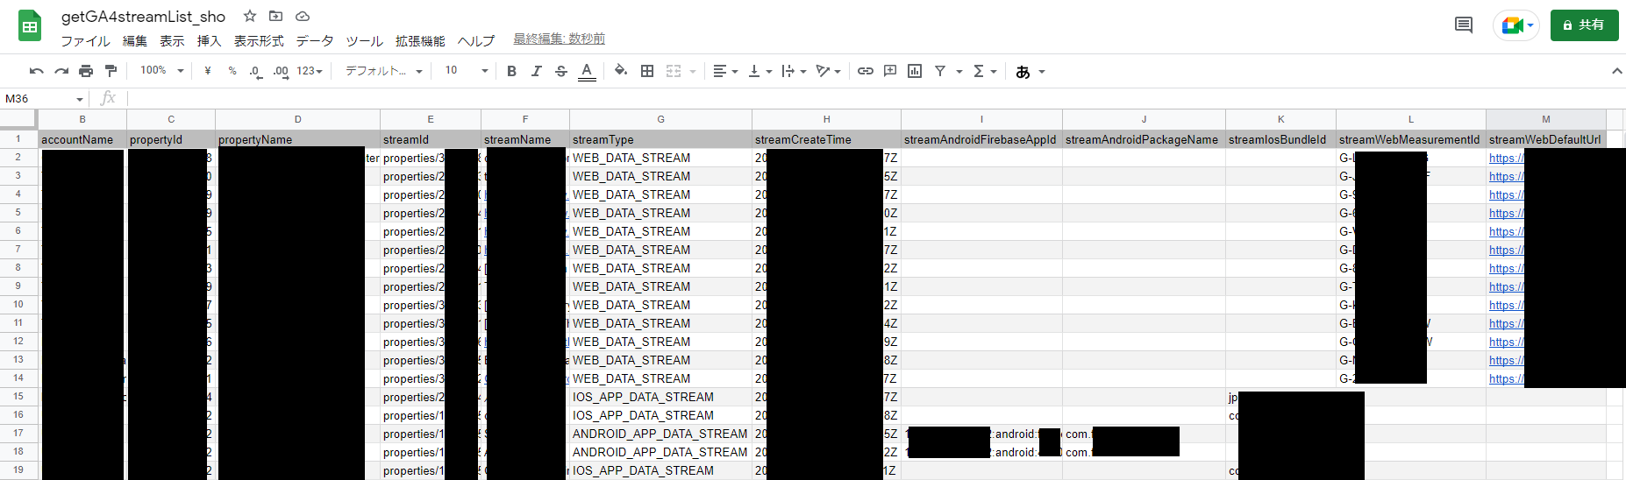
Task: Select the propertyName header cell
Action: (297, 139)
